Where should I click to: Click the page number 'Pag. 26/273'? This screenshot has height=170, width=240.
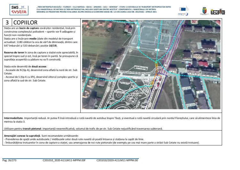(10, 160)
